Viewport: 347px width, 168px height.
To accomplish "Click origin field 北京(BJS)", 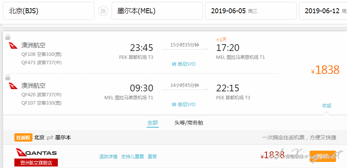I will point(48,11).
